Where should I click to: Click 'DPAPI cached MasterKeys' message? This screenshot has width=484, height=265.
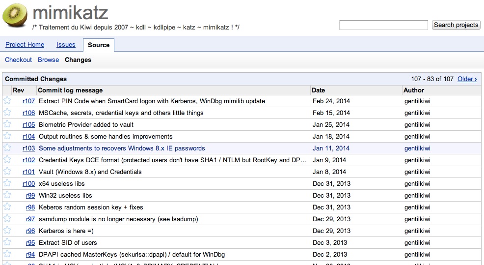coord(132,255)
